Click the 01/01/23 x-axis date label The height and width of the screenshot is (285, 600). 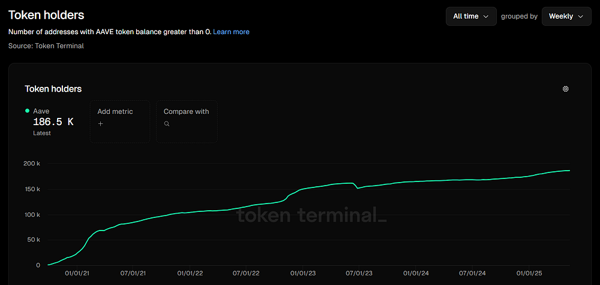click(x=302, y=274)
